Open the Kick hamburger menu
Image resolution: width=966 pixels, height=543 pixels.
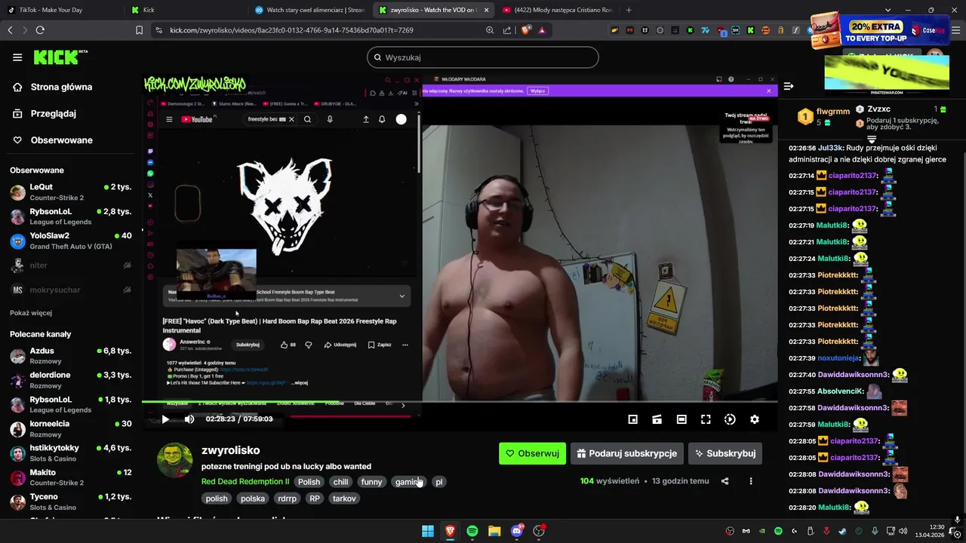coord(17,57)
